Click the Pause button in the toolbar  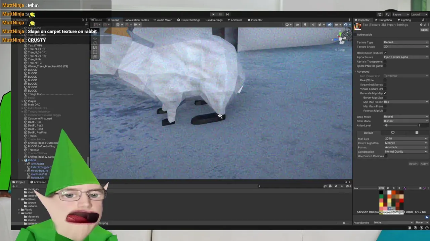[x=220, y=14]
